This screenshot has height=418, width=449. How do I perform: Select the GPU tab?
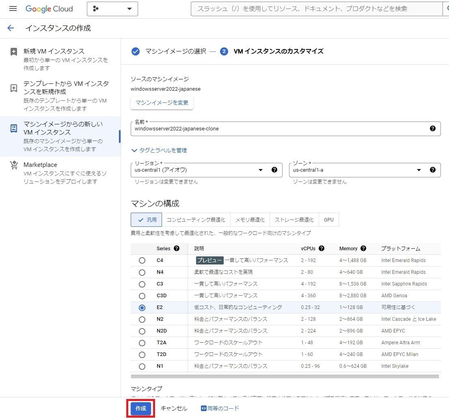[329, 220]
